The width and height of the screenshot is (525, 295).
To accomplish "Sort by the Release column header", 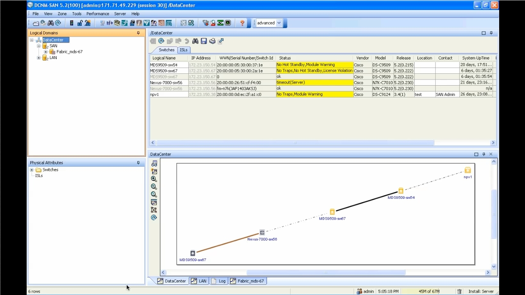I will 404,58.
